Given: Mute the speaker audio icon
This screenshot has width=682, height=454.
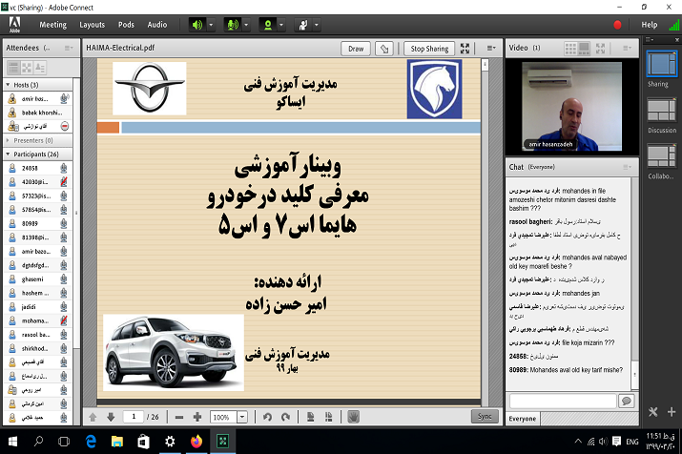Looking at the screenshot, I should (197, 24).
